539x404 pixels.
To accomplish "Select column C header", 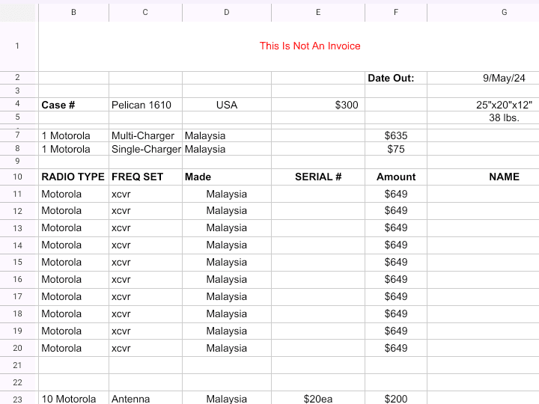I will click(145, 13).
